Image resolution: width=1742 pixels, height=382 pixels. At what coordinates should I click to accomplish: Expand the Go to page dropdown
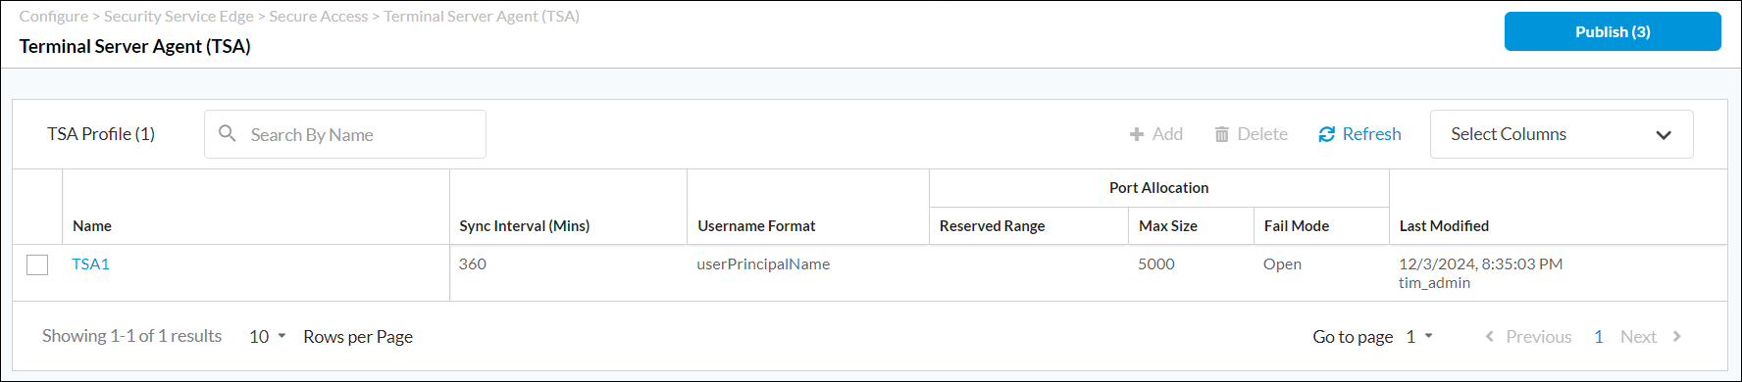[x=1419, y=336]
